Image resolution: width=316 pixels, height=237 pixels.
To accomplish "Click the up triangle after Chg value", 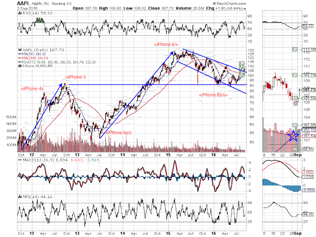I will pos(245,9).
